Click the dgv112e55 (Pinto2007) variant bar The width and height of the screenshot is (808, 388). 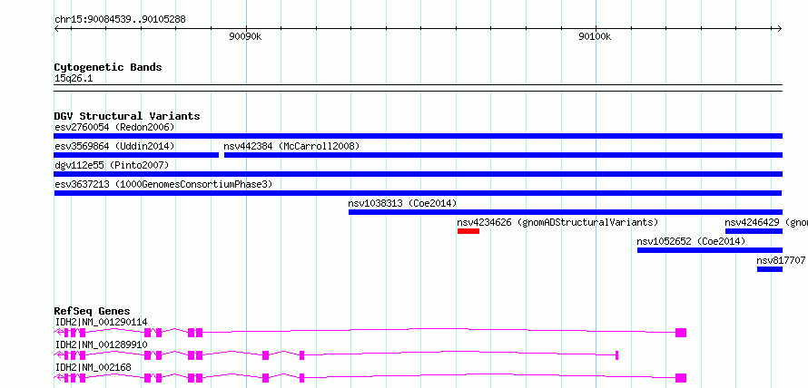pyautogui.click(x=418, y=174)
